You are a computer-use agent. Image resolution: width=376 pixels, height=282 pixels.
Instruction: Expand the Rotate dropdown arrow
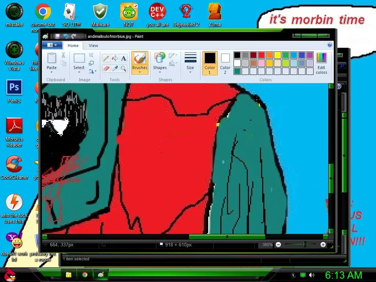click(95, 71)
